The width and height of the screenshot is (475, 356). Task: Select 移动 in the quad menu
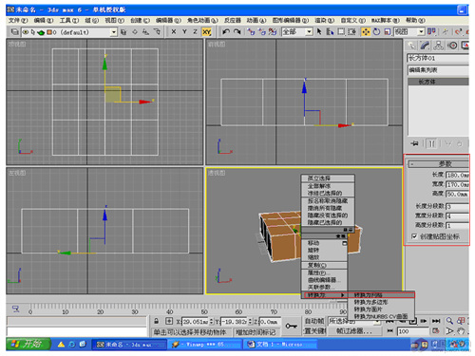(x=324, y=243)
